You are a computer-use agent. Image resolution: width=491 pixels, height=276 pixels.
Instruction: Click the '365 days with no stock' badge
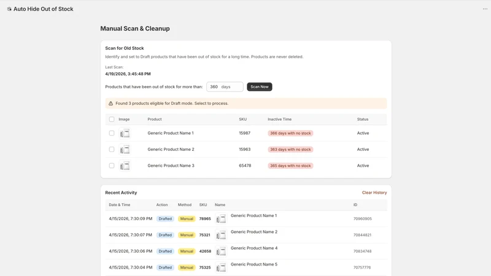pyautogui.click(x=290, y=166)
